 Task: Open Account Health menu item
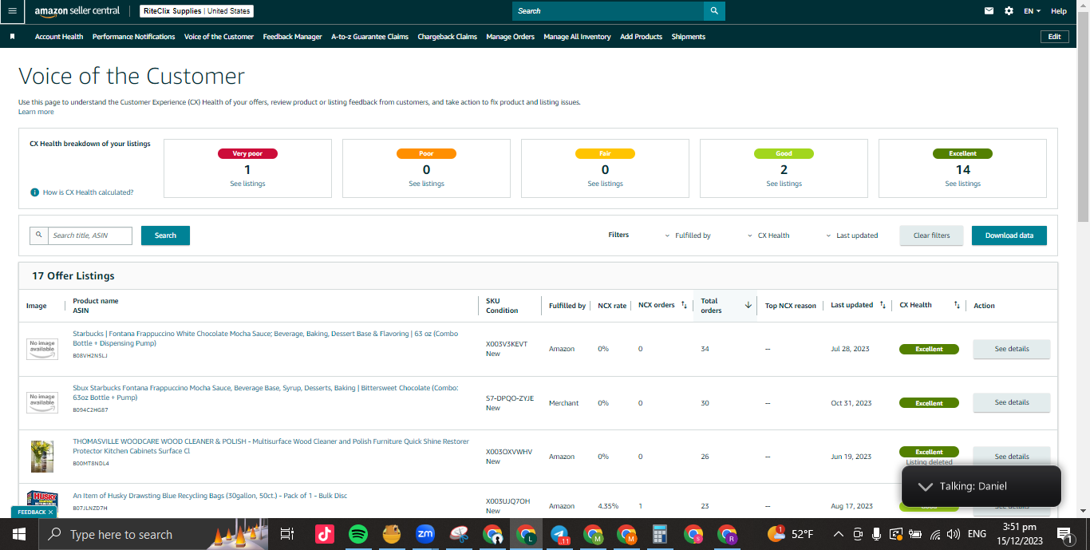pyautogui.click(x=59, y=37)
